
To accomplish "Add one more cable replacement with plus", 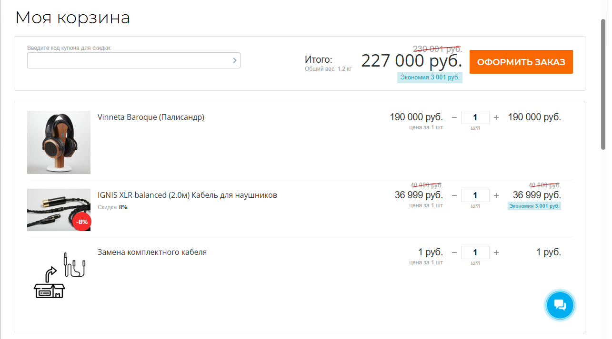I will pos(496,252).
